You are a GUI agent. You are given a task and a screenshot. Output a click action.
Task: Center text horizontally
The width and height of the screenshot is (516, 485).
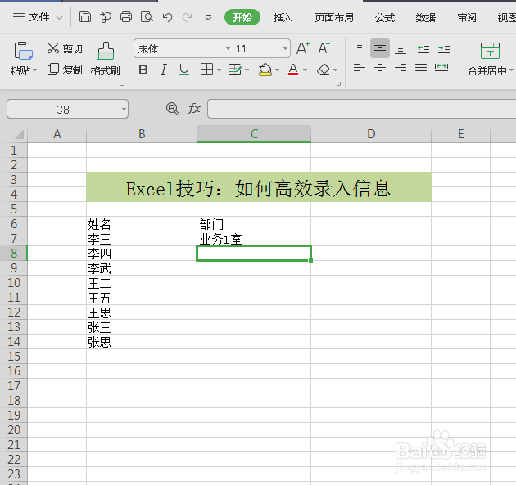[x=380, y=70]
